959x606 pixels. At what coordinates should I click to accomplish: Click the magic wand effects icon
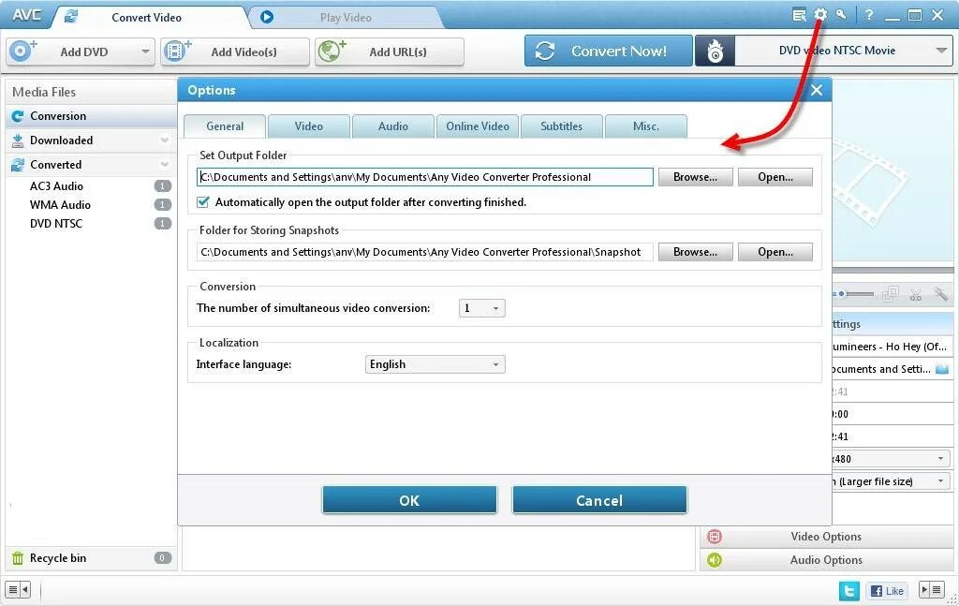click(x=940, y=294)
